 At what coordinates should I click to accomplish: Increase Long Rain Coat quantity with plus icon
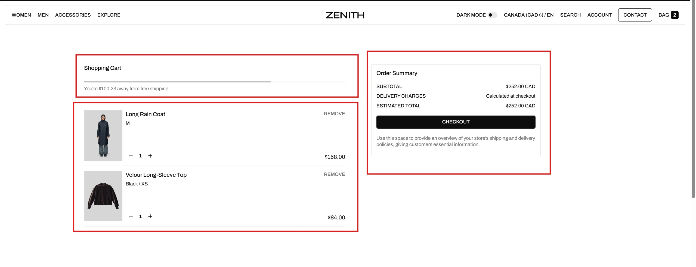point(150,156)
